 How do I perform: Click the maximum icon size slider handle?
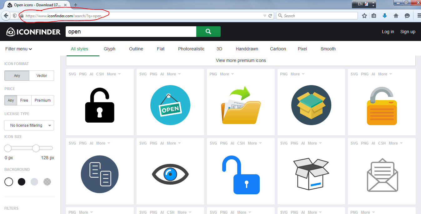pos(36,148)
